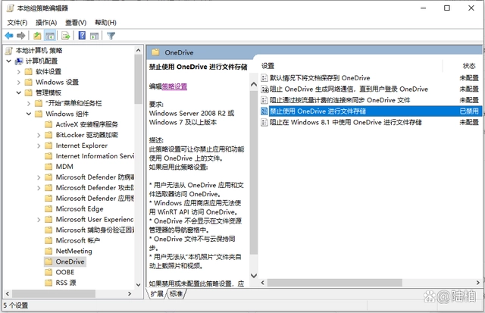Viewport: 485px width, 313px height.
Task: Select 禁止使用 OneDrive 进行文件存储 policy row
Action: click(371, 111)
